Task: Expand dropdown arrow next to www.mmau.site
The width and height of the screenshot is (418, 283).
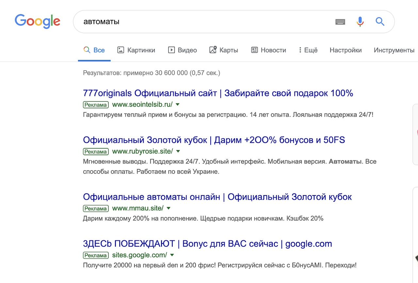Action: coord(169,208)
